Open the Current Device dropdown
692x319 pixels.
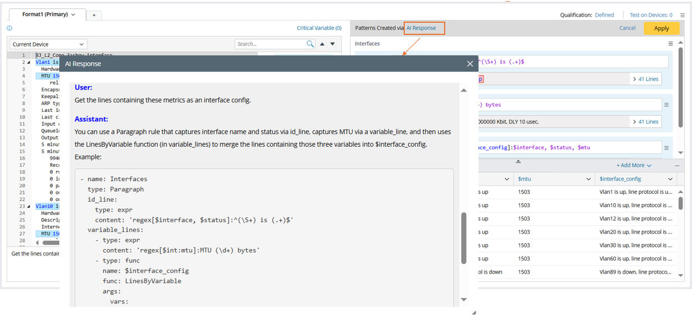(x=48, y=44)
